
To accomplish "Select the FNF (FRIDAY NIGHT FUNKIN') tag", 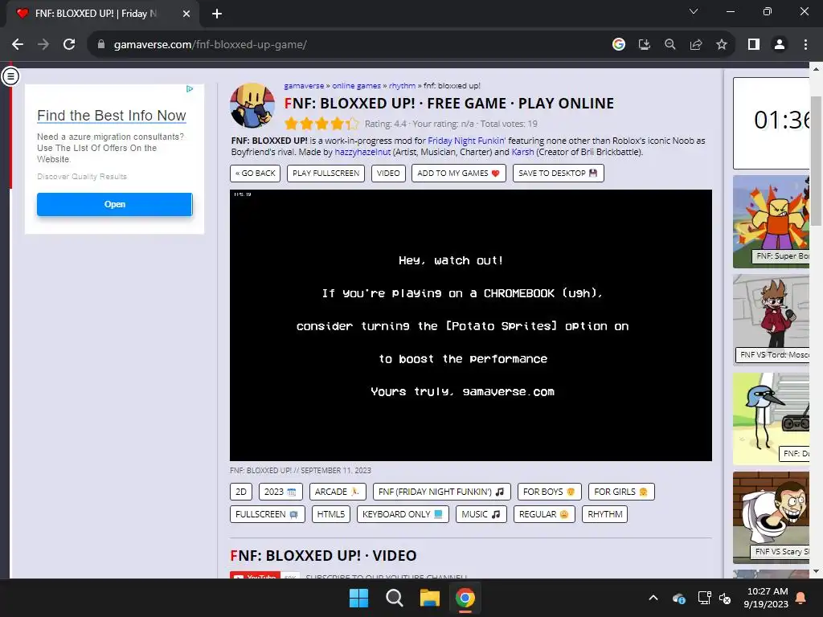I will click(441, 492).
